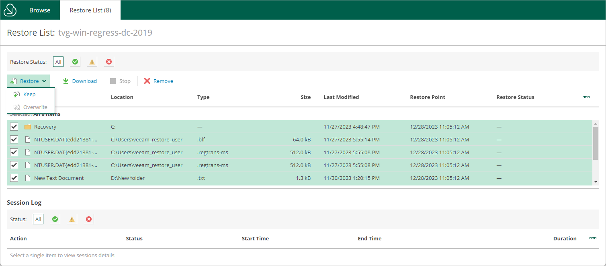The width and height of the screenshot is (606, 266).
Task: Select New Text Document item name
Action: click(x=59, y=178)
